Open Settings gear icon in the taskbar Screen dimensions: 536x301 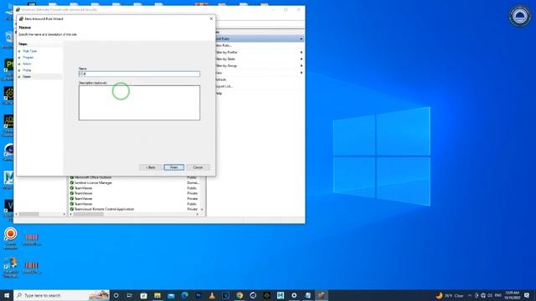tap(294, 295)
